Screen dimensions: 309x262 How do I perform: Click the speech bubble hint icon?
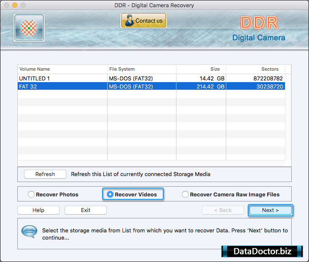pyautogui.click(x=29, y=232)
